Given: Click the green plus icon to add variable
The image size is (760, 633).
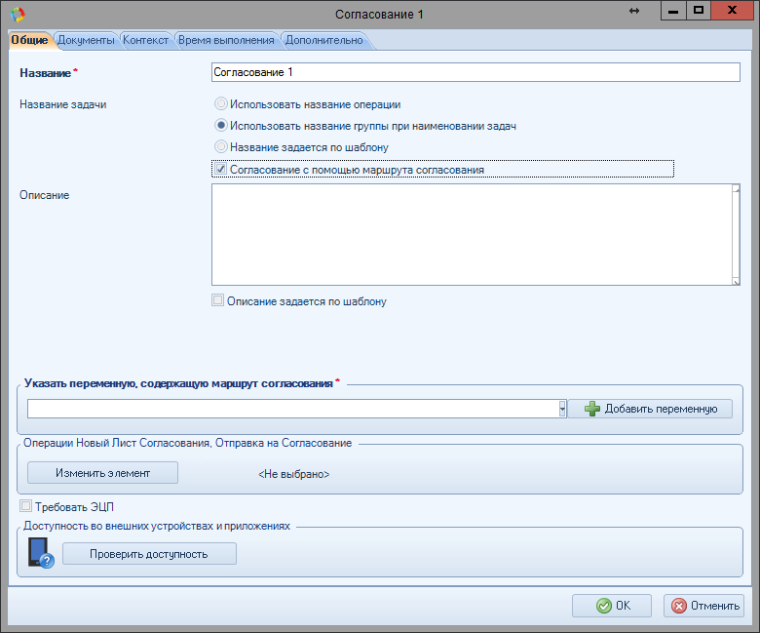Looking at the screenshot, I should [x=592, y=410].
